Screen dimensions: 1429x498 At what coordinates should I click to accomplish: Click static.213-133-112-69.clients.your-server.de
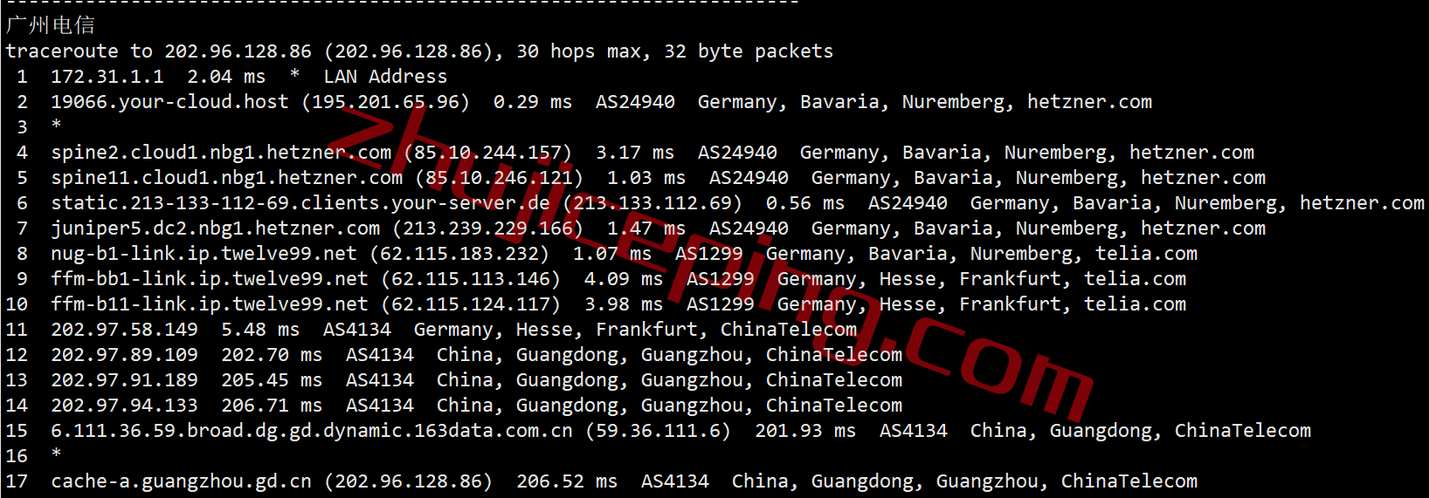point(300,203)
